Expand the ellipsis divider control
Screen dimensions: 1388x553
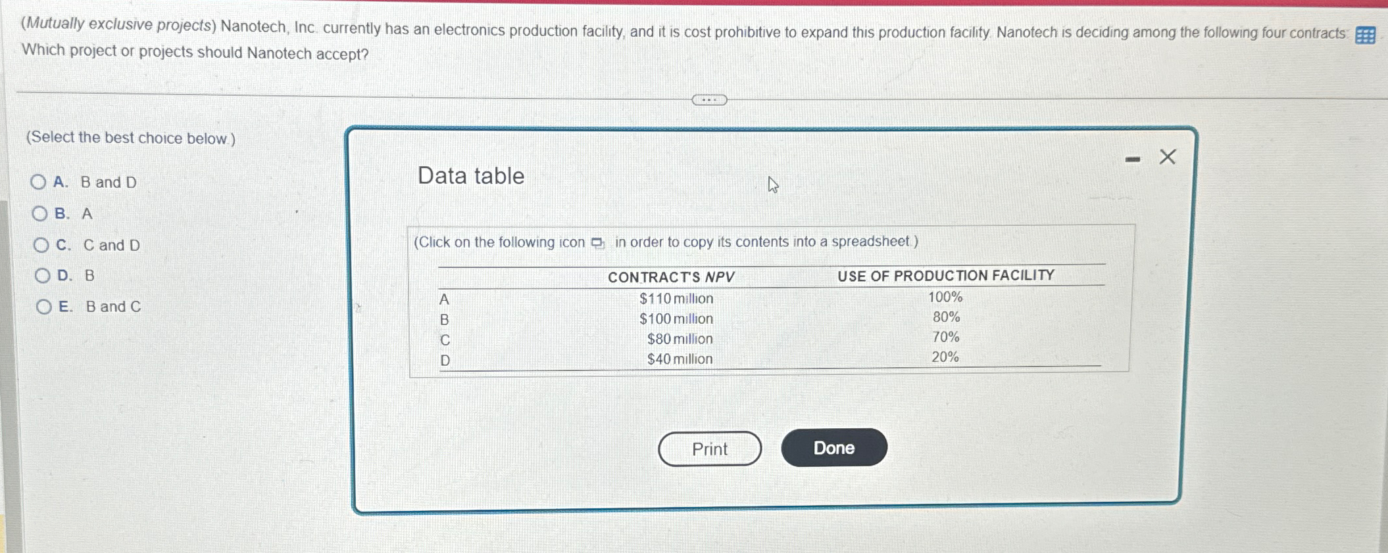(709, 99)
